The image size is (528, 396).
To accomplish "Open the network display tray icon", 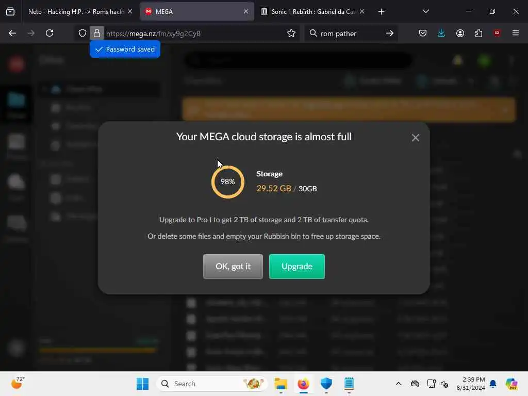I will coord(431,384).
